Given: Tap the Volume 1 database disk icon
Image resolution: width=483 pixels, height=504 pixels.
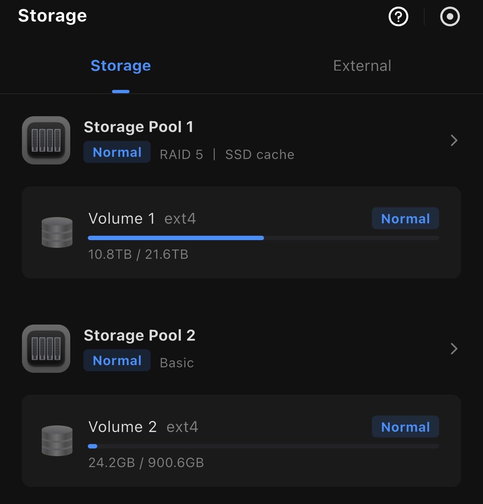Looking at the screenshot, I should tap(57, 232).
